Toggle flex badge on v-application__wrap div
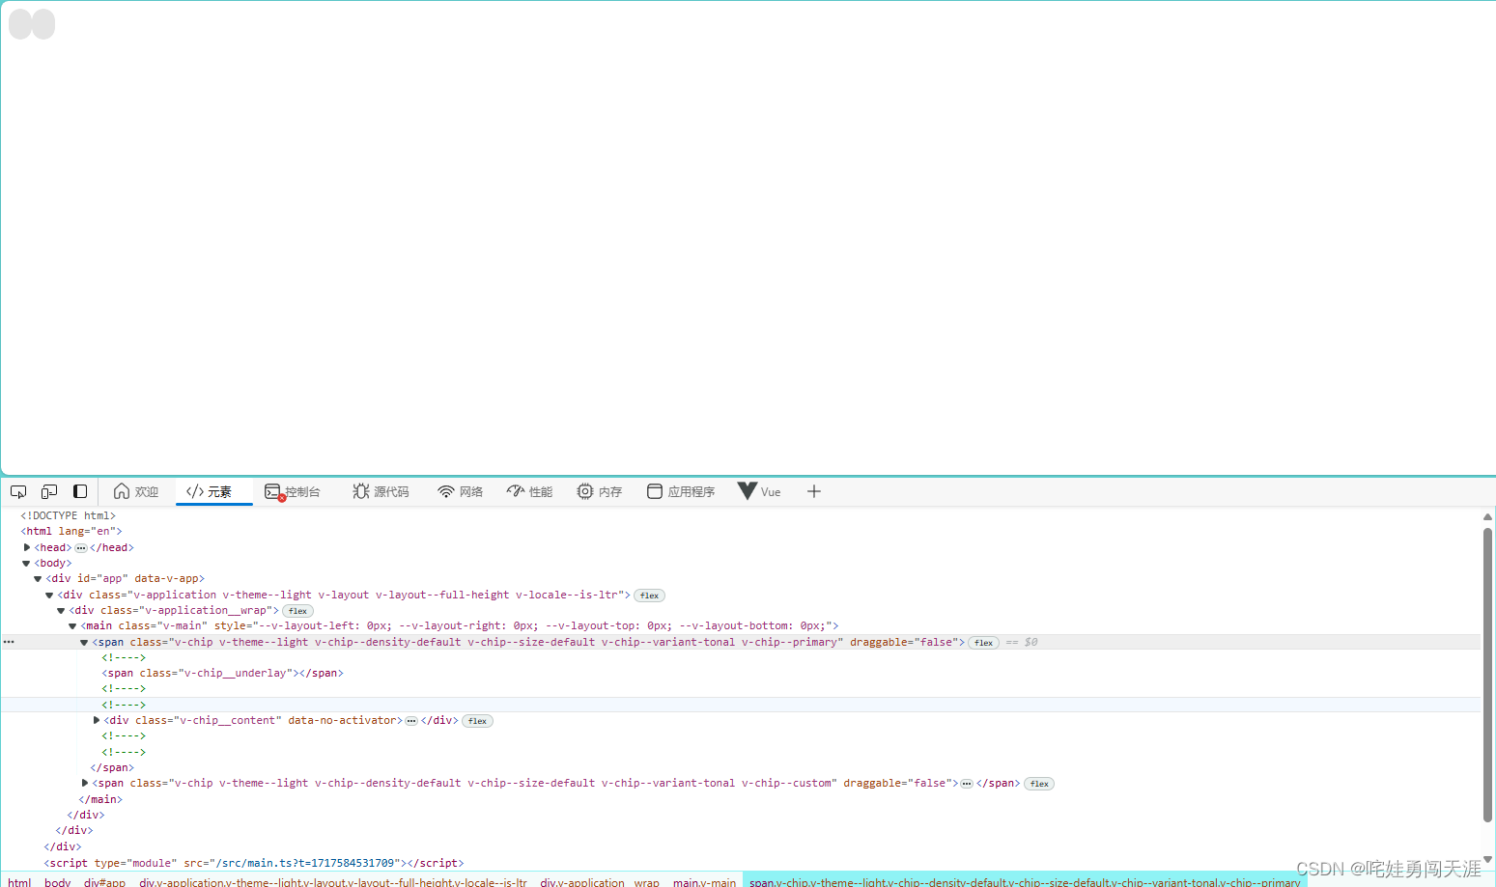The width and height of the screenshot is (1496, 887). pyautogui.click(x=297, y=611)
